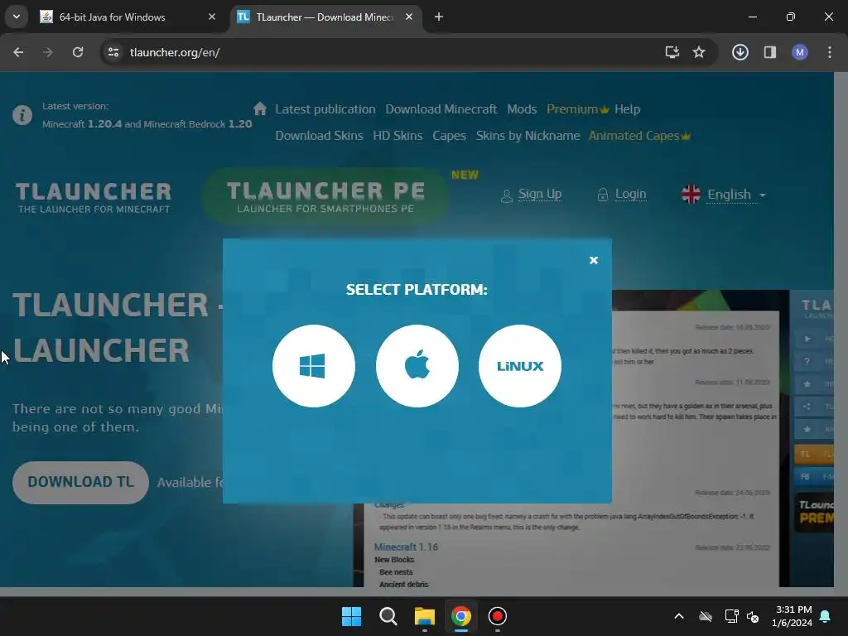Image resolution: width=848 pixels, height=636 pixels.
Task: Reload the TLauncher page
Action: 78,52
